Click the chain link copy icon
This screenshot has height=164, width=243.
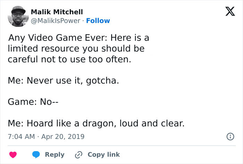point(79,155)
